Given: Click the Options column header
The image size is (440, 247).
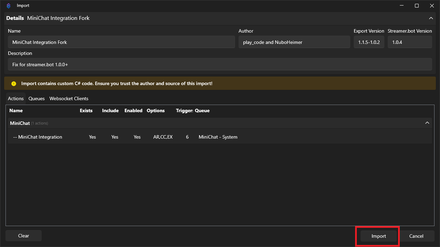Looking at the screenshot, I should click(x=156, y=110).
